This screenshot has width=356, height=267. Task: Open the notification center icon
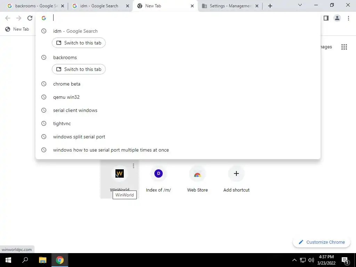pos(345,260)
